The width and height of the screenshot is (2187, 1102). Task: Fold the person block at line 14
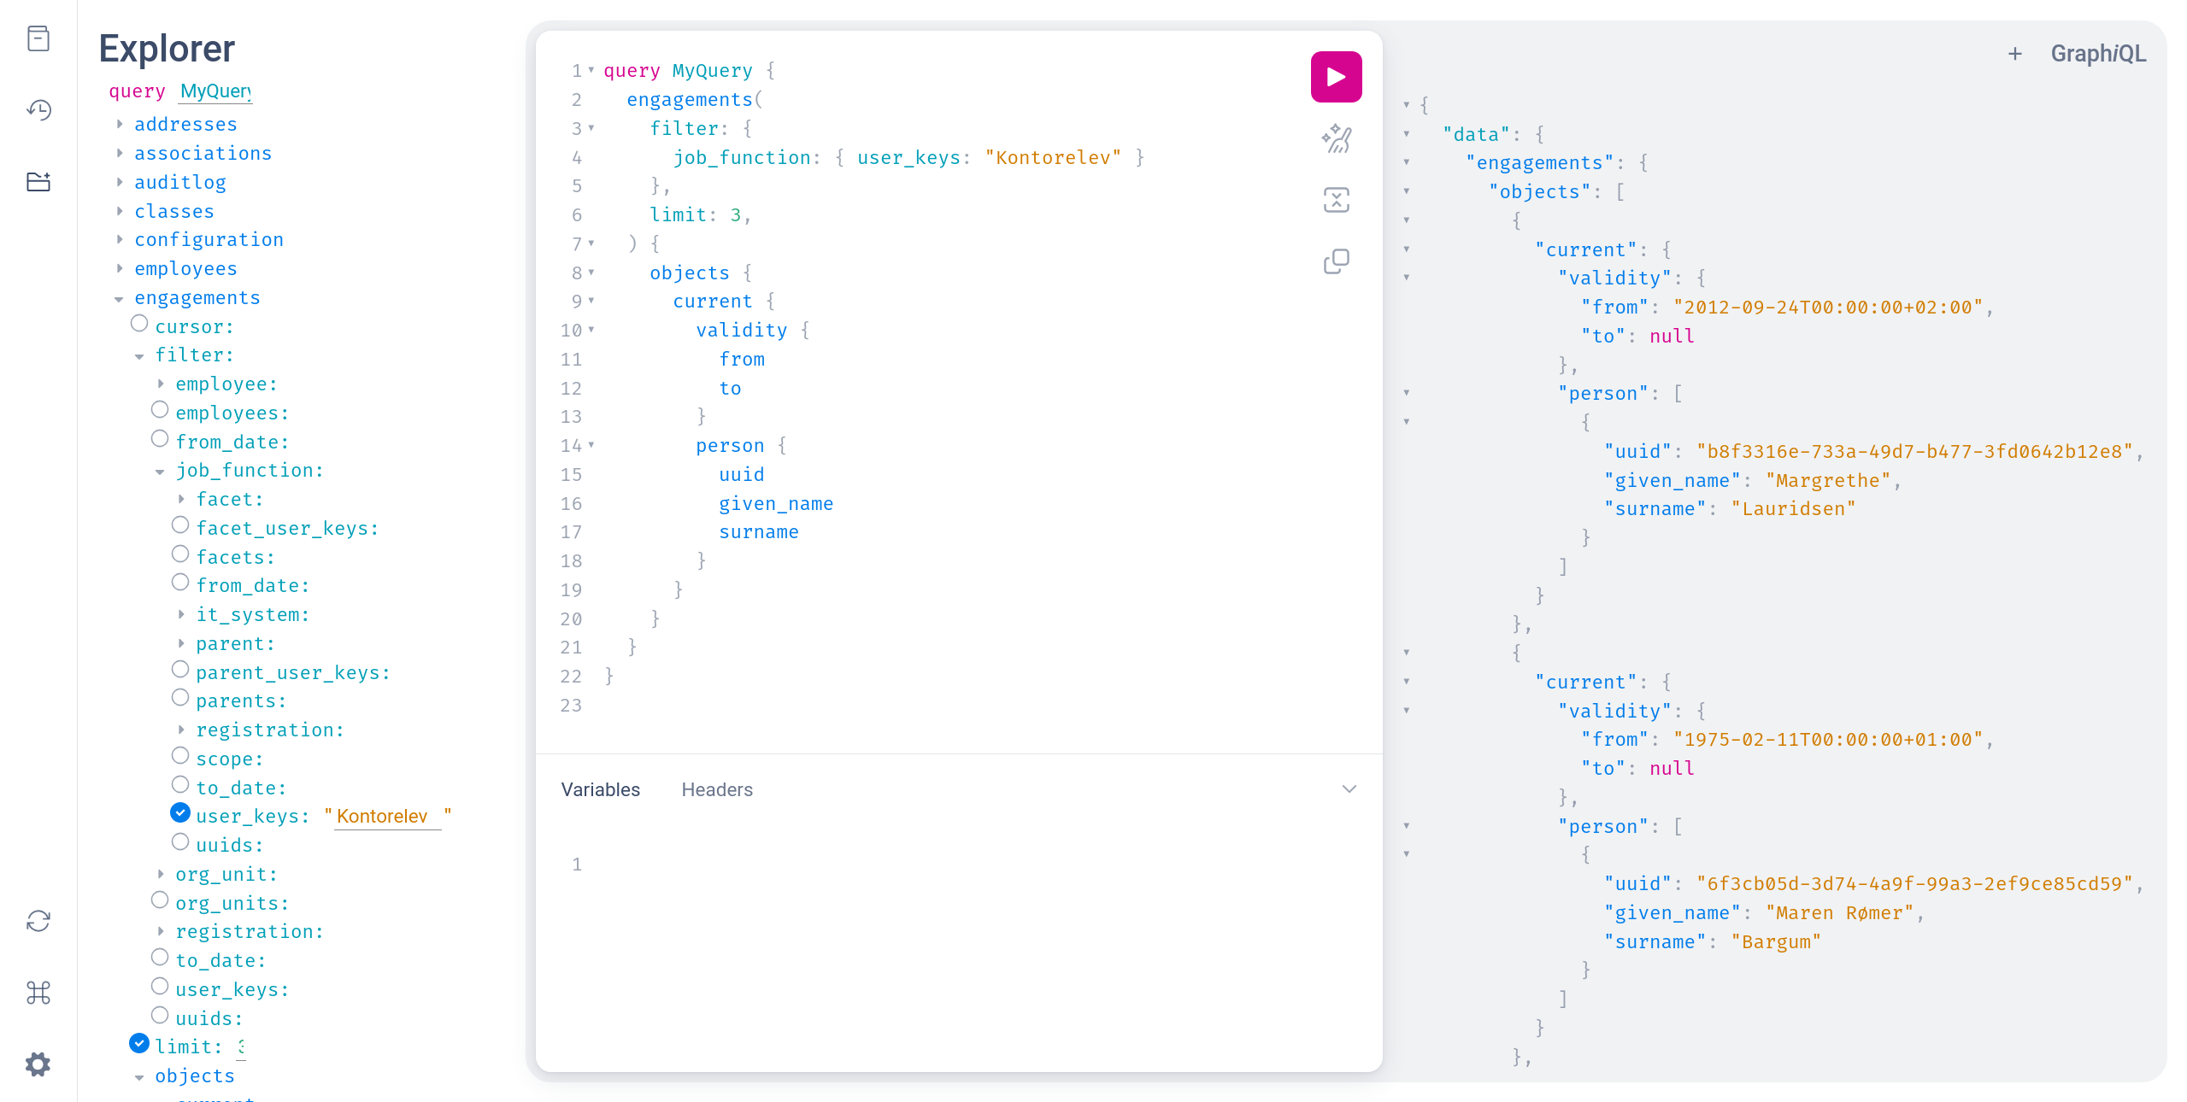[x=591, y=445]
